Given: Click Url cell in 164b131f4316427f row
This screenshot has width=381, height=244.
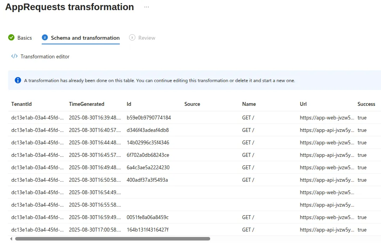Looking at the screenshot, I should (327, 230).
